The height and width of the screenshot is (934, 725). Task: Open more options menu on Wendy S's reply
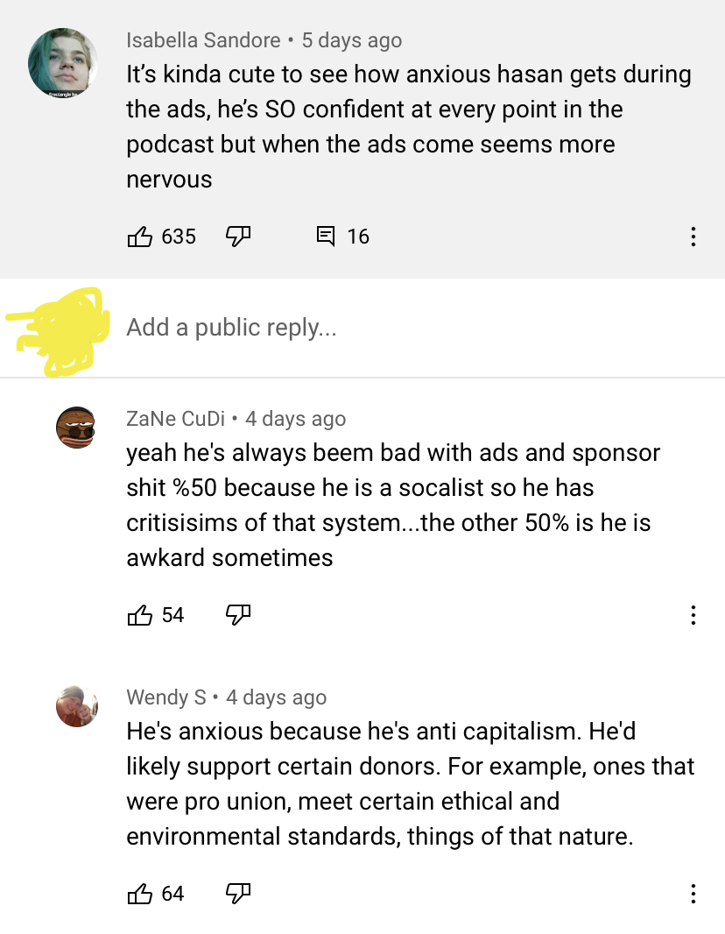coord(693,894)
